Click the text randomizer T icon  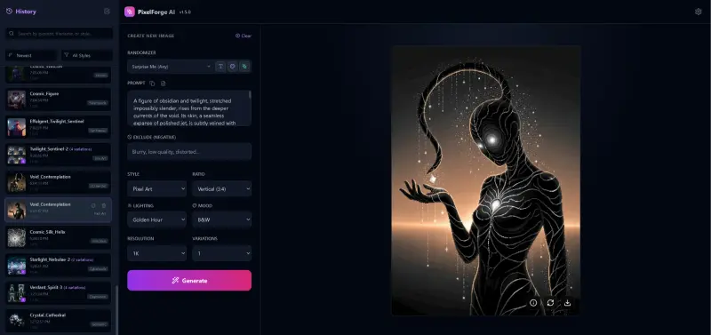click(220, 67)
